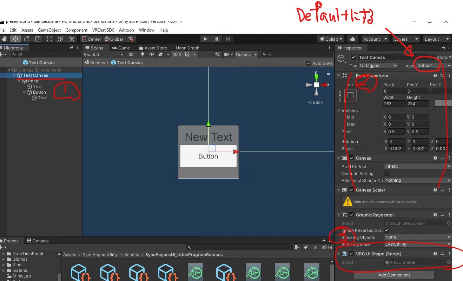
Task: Open the Shaded draw mode dropdown
Action: click(x=103, y=54)
